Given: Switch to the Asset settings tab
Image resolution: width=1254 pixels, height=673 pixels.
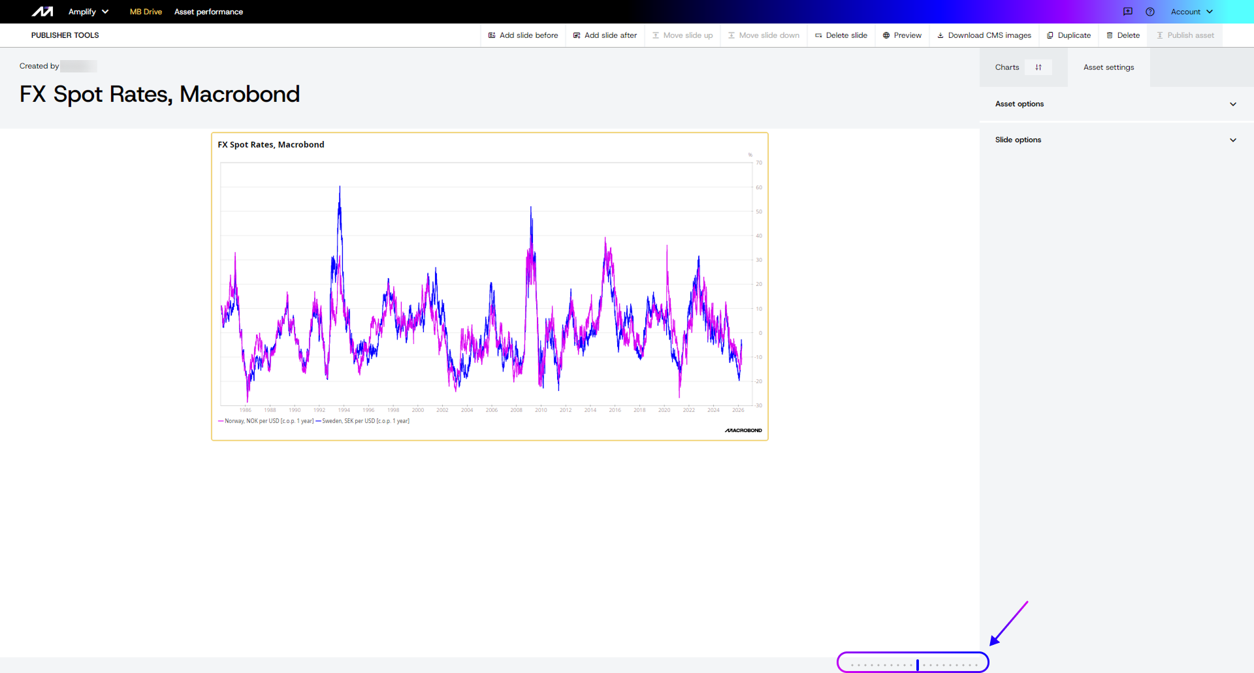Looking at the screenshot, I should pyautogui.click(x=1108, y=67).
